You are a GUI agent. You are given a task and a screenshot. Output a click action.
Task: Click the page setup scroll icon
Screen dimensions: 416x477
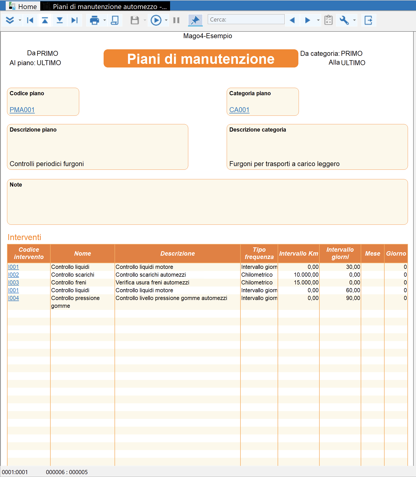coord(115,20)
